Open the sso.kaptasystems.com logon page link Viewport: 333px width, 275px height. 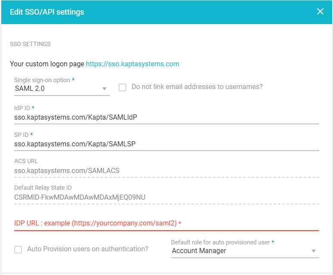[132, 64]
